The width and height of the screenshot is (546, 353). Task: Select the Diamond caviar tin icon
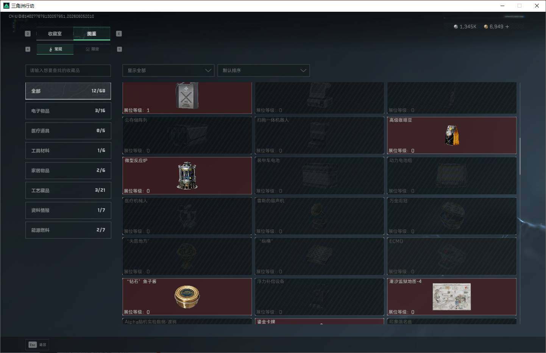pyautogui.click(x=187, y=297)
